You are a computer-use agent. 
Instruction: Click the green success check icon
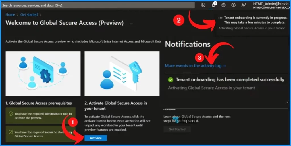[x=171, y=80]
